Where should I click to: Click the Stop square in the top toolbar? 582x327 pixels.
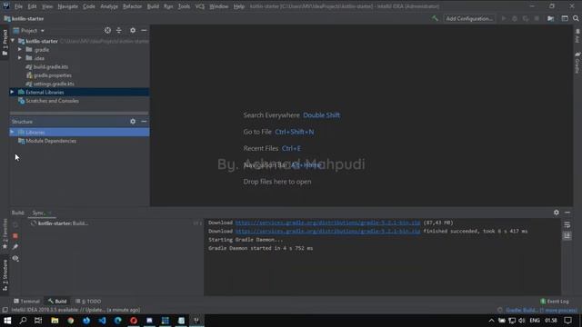point(537,18)
